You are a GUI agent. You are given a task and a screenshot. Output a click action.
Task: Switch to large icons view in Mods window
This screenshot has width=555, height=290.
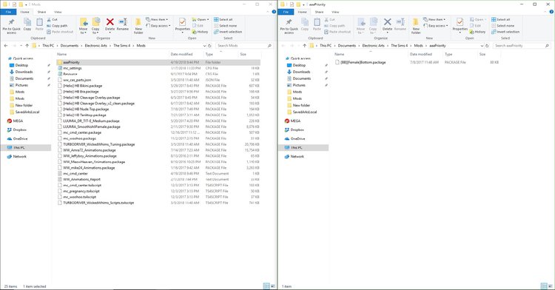pos(273,286)
